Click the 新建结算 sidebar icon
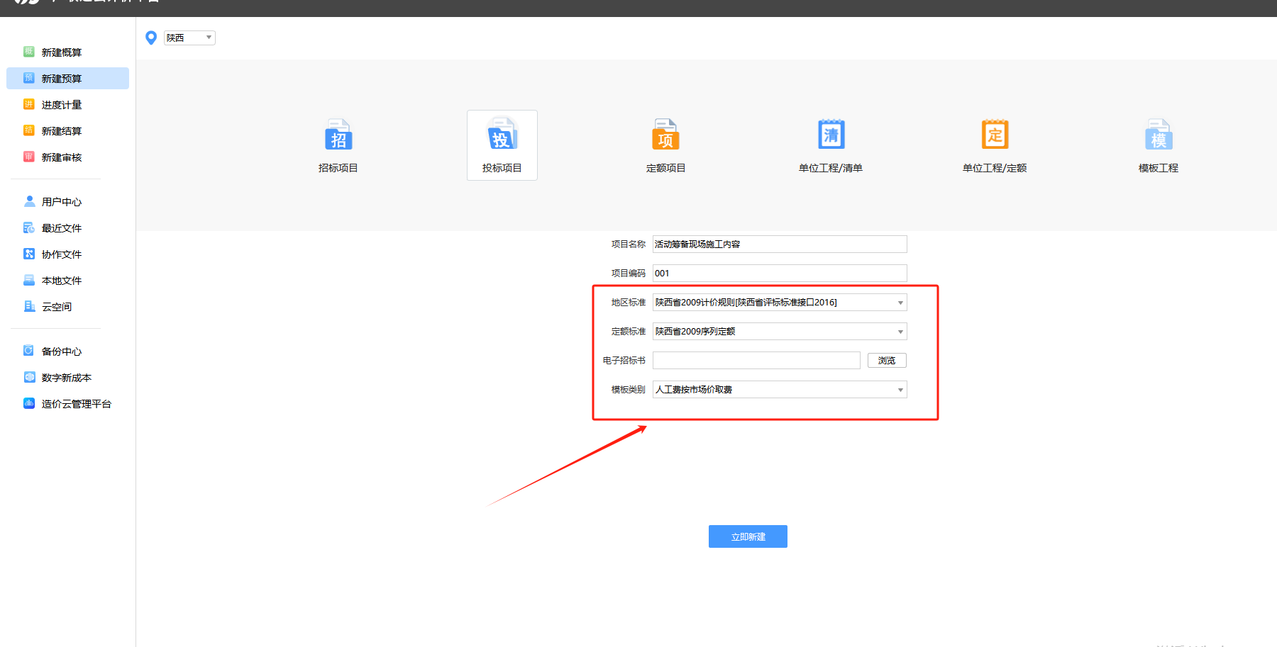This screenshot has height=647, width=1277. (x=29, y=130)
